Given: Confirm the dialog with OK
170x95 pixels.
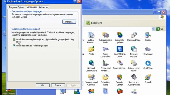Looking at the screenshot, I should tap(43, 85).
